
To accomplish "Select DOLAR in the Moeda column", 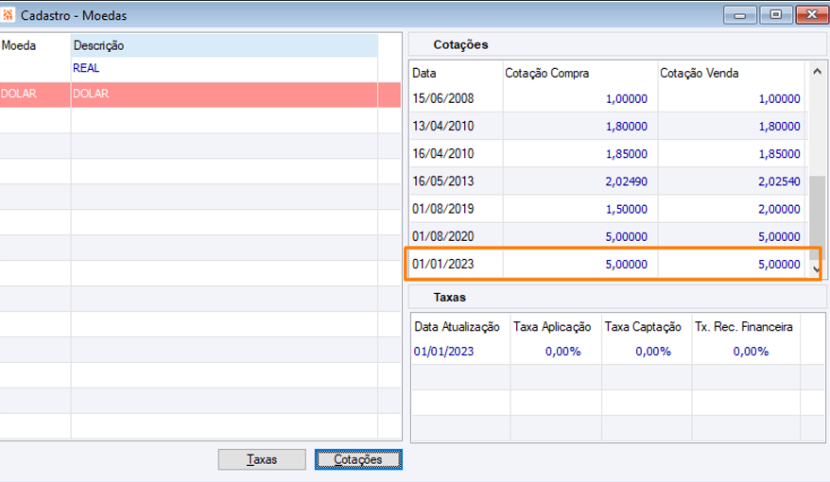I will click(x=35, y=95).
